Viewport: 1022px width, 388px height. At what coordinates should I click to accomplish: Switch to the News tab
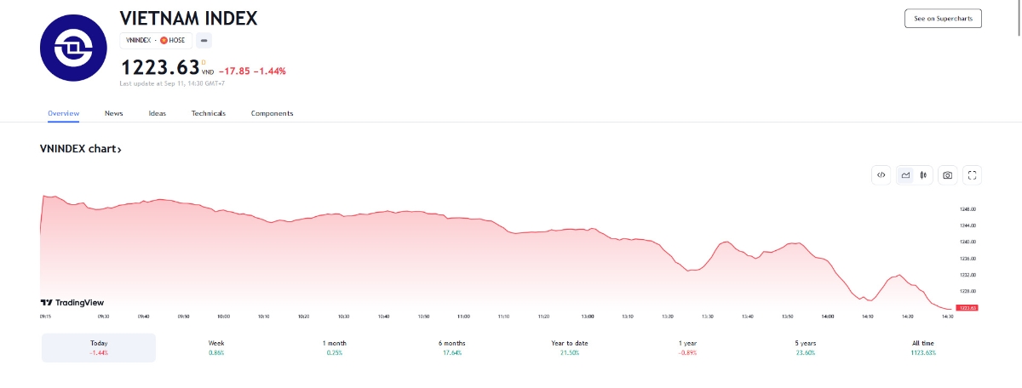click(x=113, y=113)
